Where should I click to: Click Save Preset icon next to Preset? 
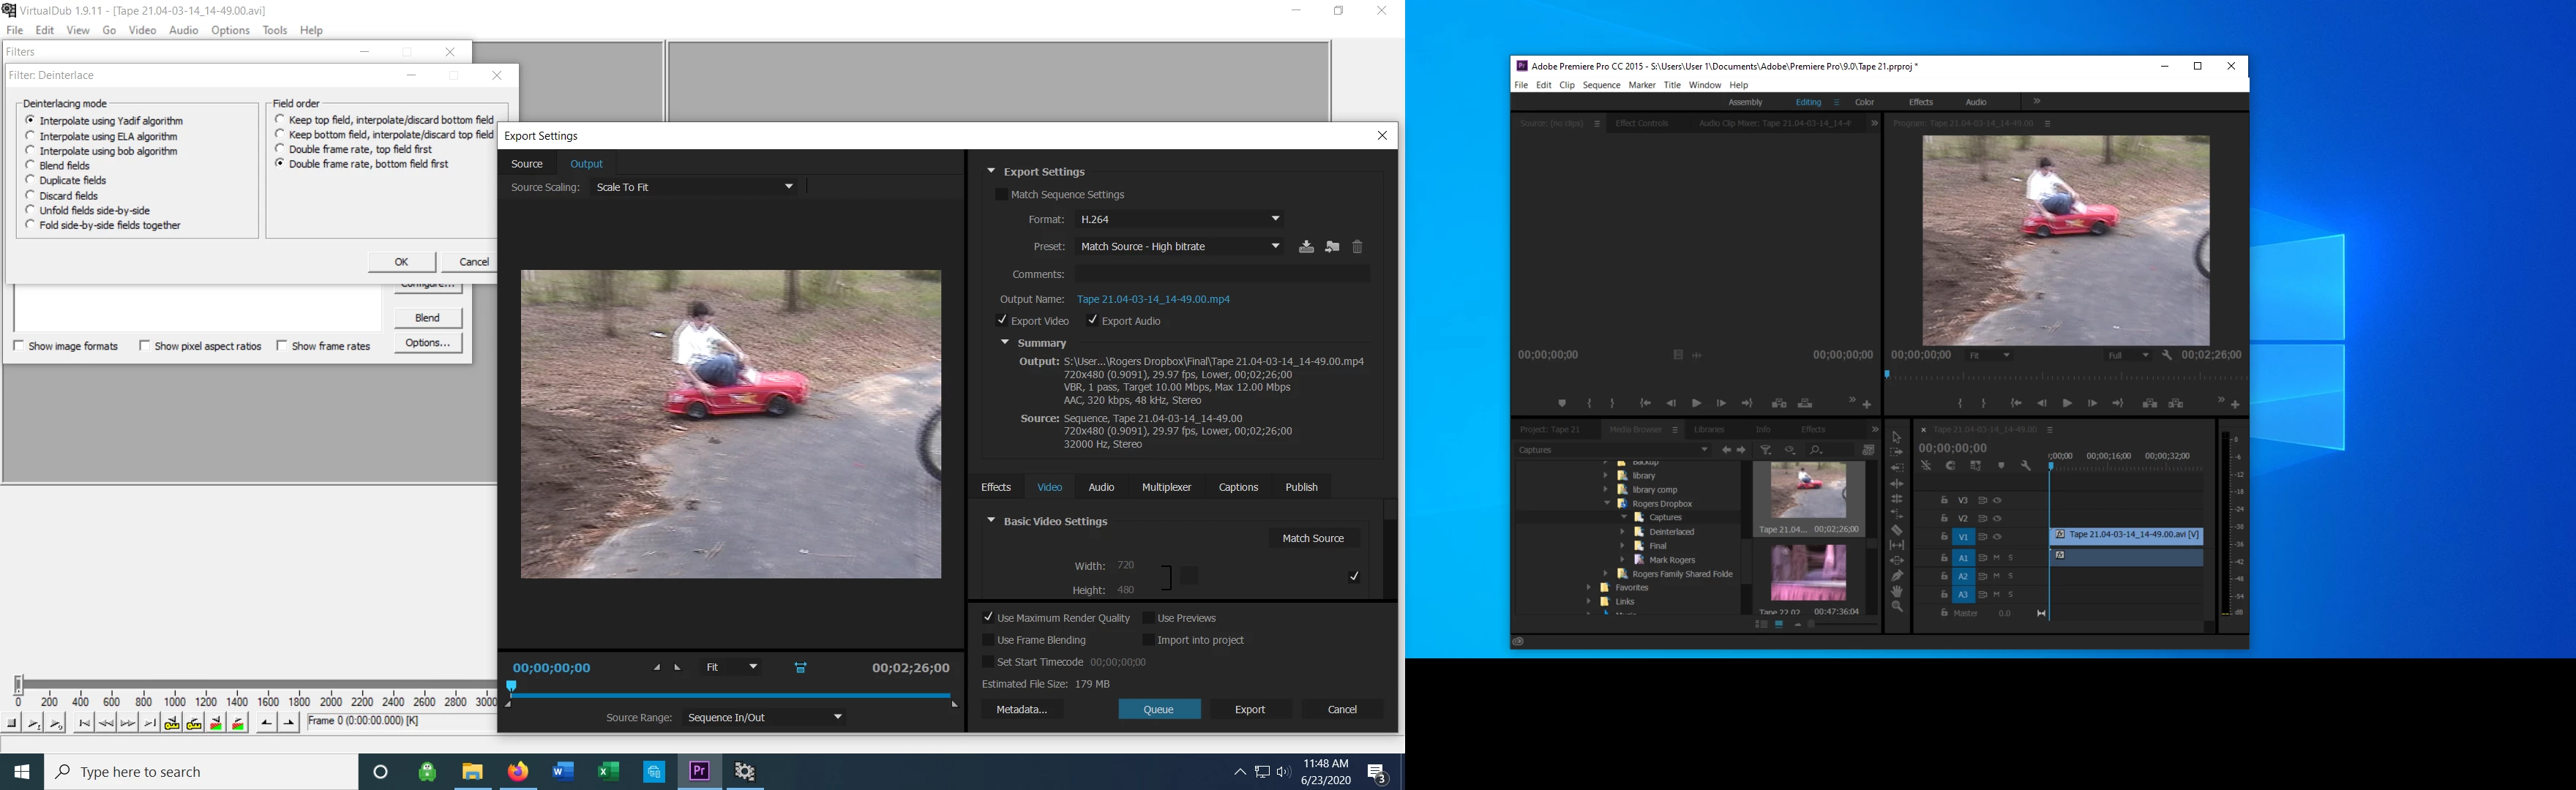click(x=1306, y=247)
